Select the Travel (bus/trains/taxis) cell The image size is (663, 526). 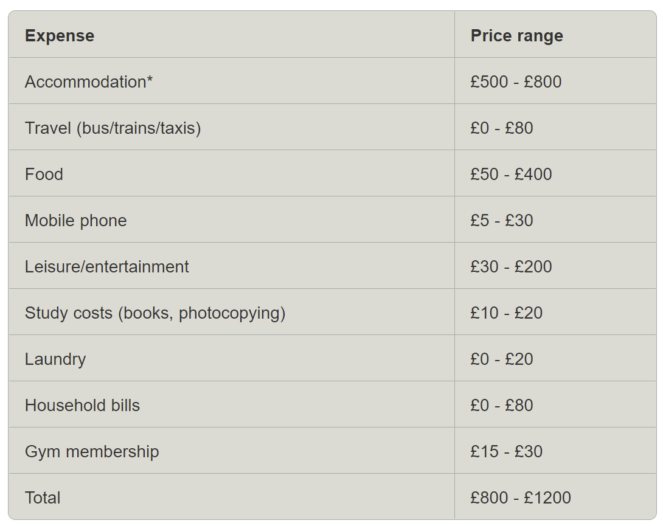click(x=231, y=127)
